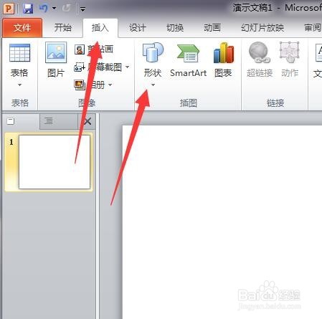Open the 切换 (Transitions) tab
The width and height of the screenshot is (322, 319).
tap(175, 28)
